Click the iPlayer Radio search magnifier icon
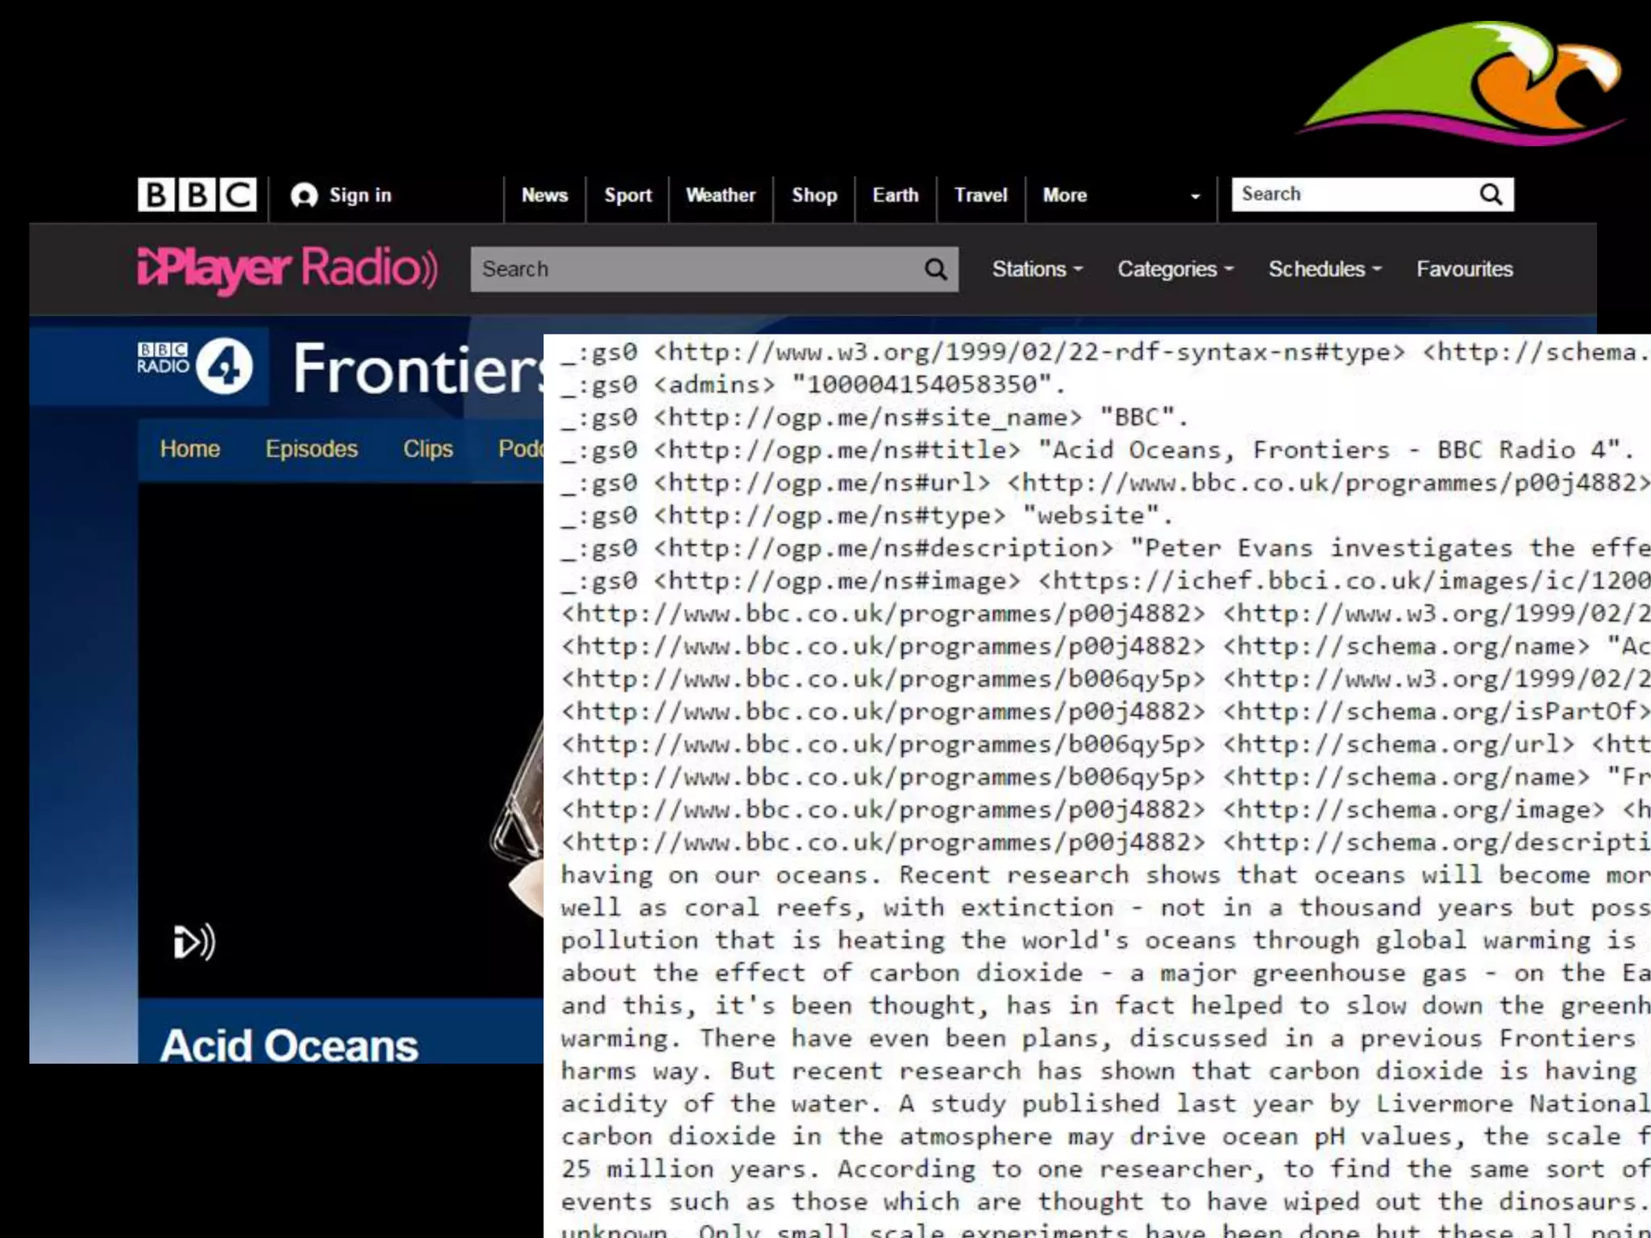This screenshot has width=1651, height=1238. 935,269
